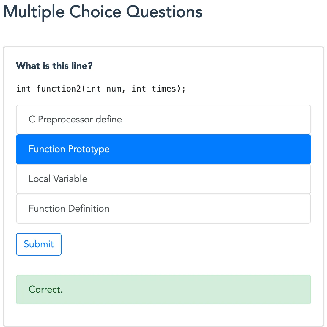Click the "int times" parameter in the code
Screen dimensions: 327x327
click(x=154, y=89)
